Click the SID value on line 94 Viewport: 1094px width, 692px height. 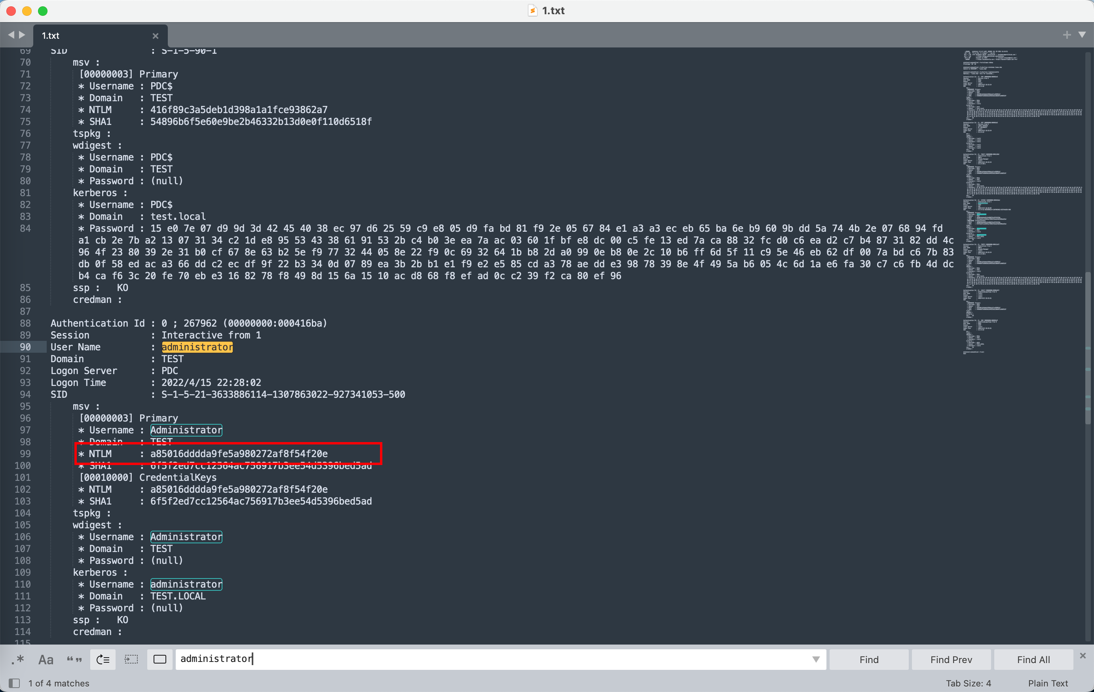click(x=283, y=394)
